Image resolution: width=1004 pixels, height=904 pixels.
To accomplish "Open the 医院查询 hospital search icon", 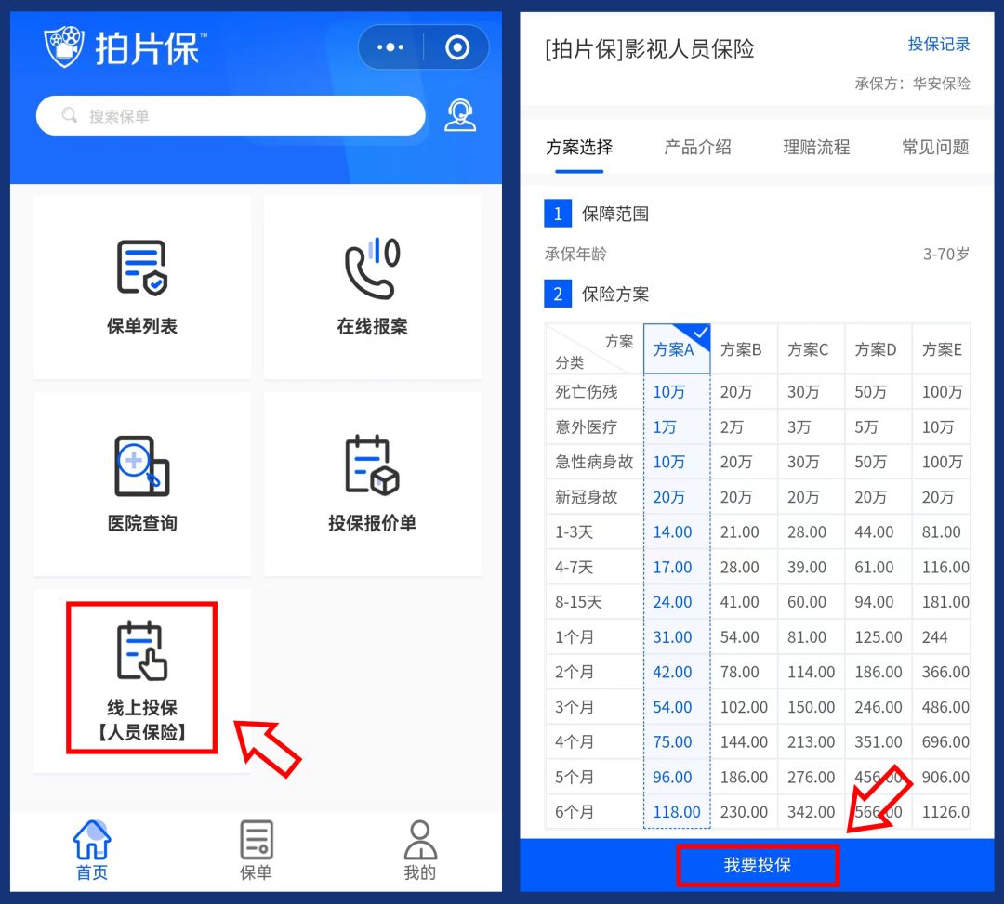I will click(x=141, y=465).
